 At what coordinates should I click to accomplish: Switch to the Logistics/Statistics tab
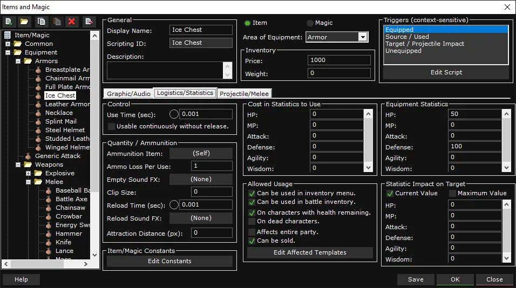pos(185,93)
